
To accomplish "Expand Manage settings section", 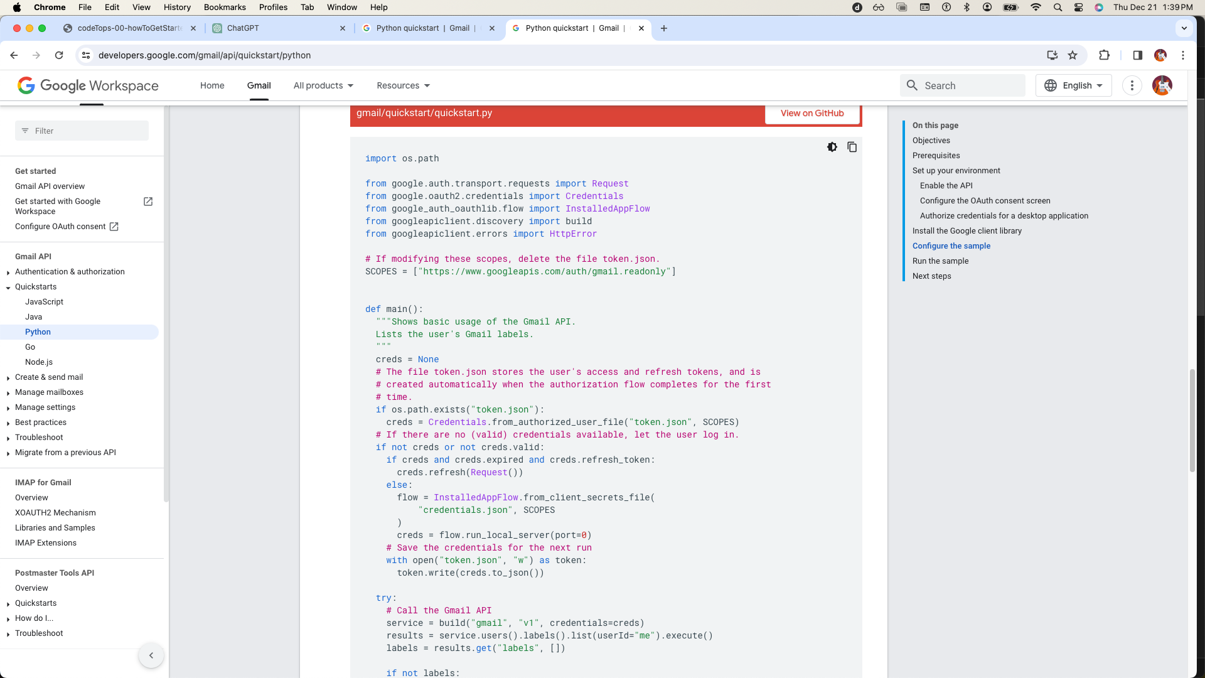I will [x=8, y=408].
